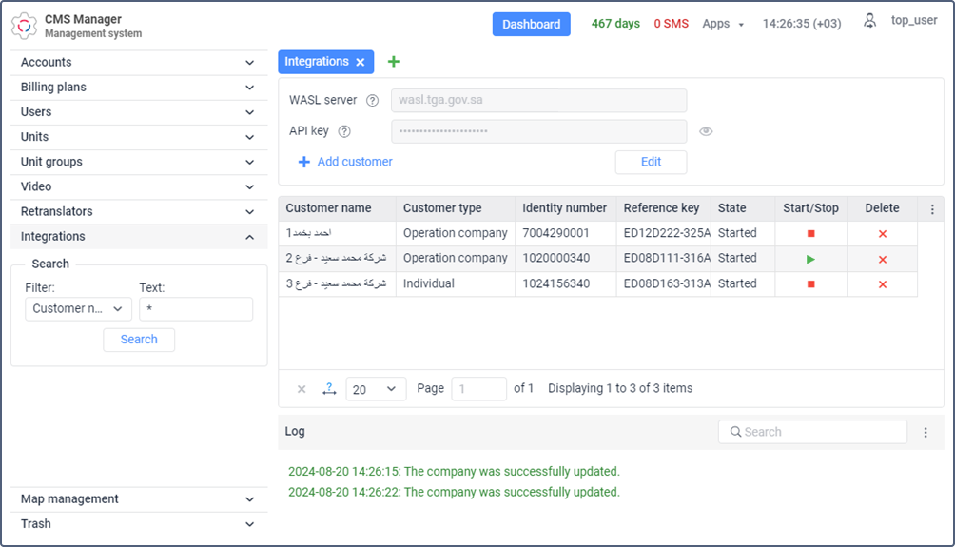Image resolution: width=955 pixels, height=547 pixels.
Task: Stop the customer with identity 7004290001
Action: click(x=810, y=233)
